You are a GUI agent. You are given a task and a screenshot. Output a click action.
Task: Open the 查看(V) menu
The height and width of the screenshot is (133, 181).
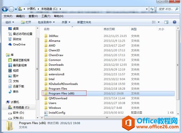tap(33, 16)
